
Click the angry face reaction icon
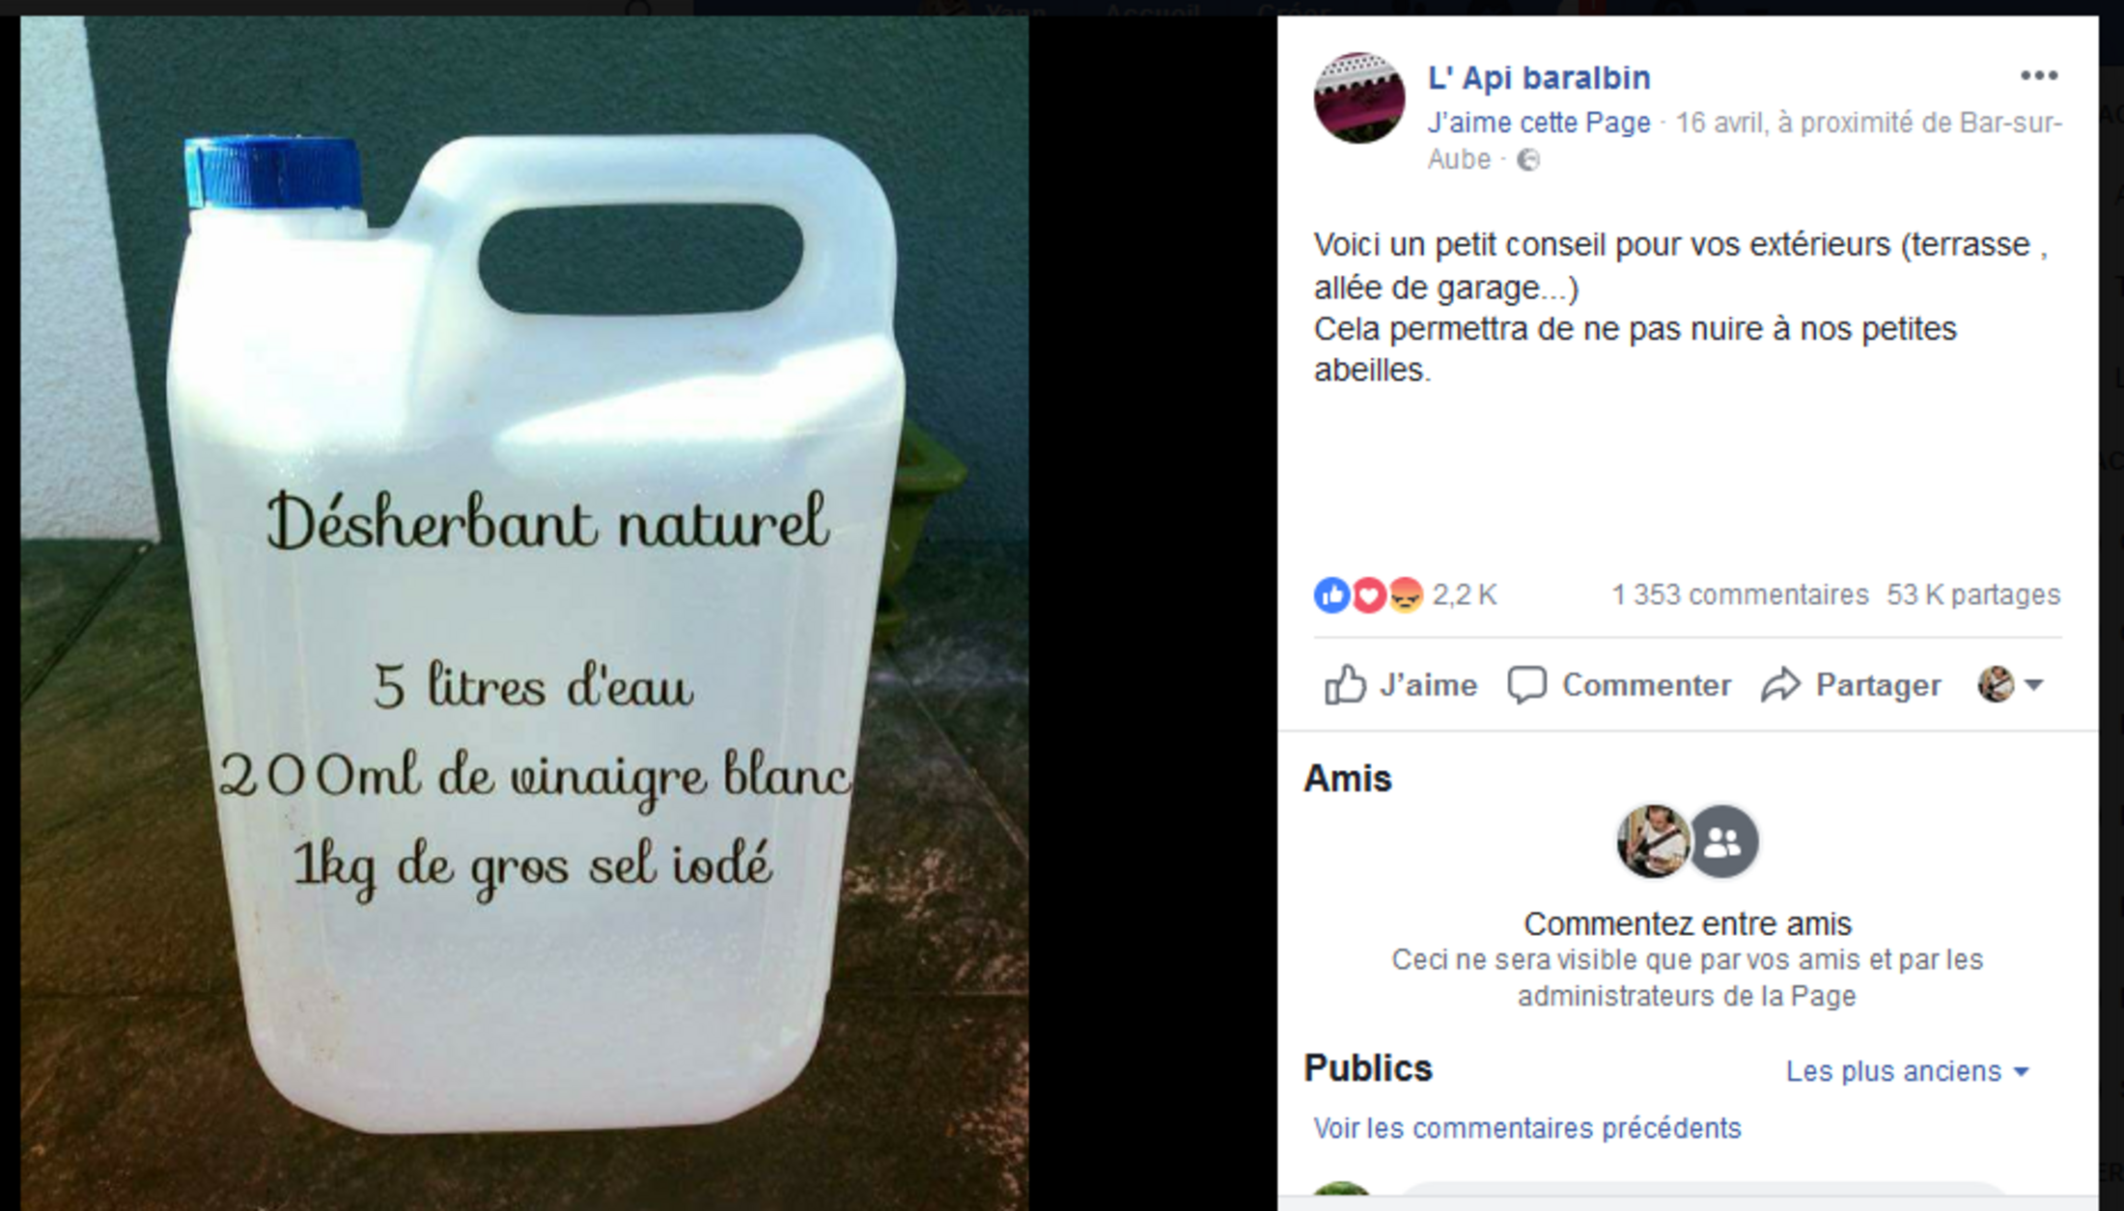(1406, 595)
